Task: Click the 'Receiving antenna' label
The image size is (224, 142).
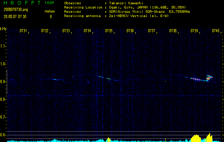Action: [x=82, y=16]
